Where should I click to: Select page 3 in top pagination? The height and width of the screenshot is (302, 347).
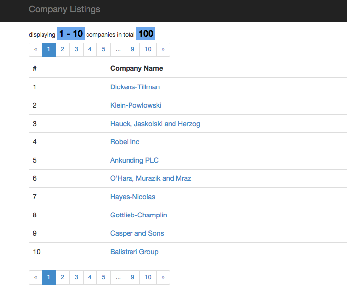tap(76, 49)
